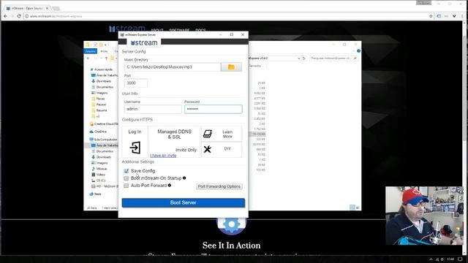
Task: Click the presenter webcam overlay
Action: click(424, 216)
